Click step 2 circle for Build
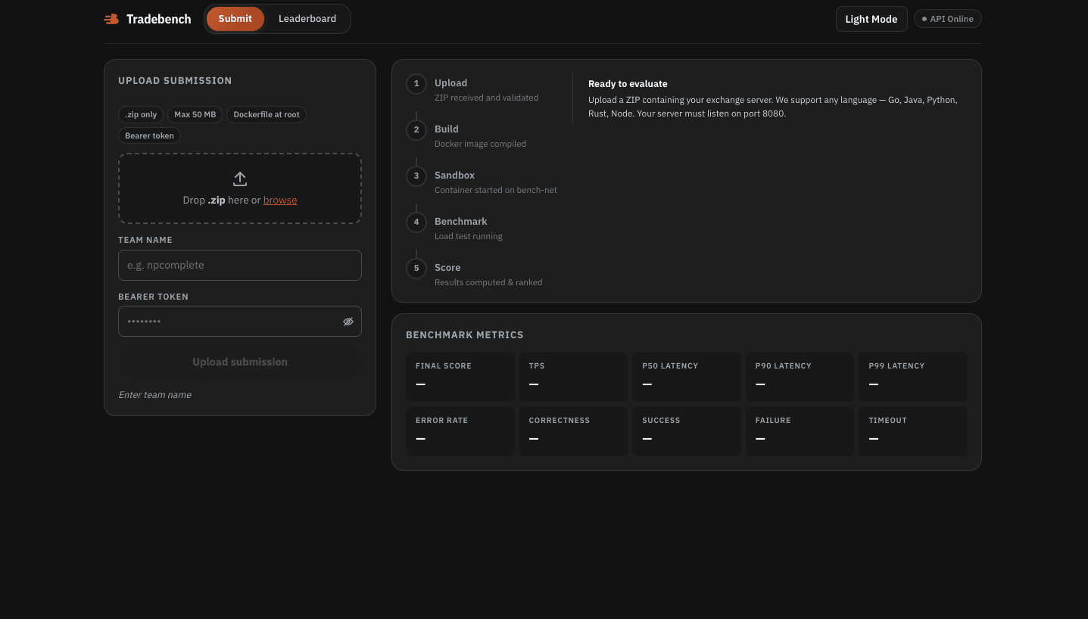 (416, 129)
